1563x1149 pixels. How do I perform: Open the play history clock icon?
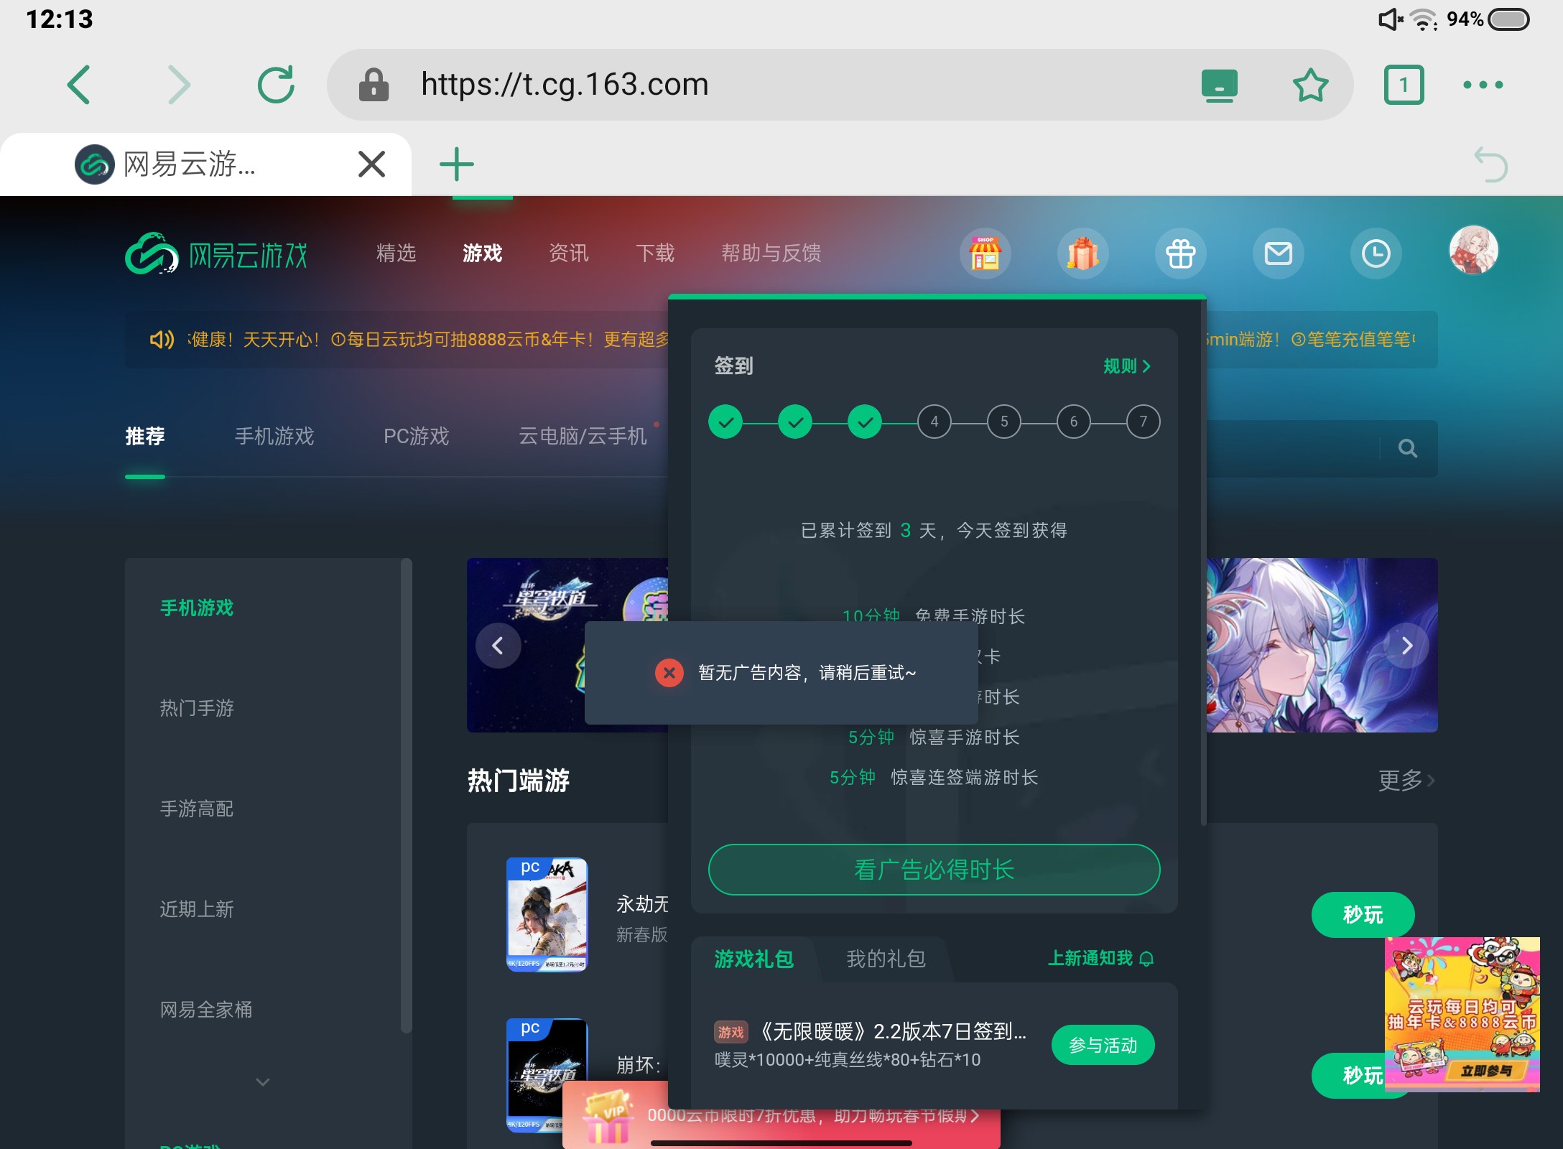pos(1376,253)
